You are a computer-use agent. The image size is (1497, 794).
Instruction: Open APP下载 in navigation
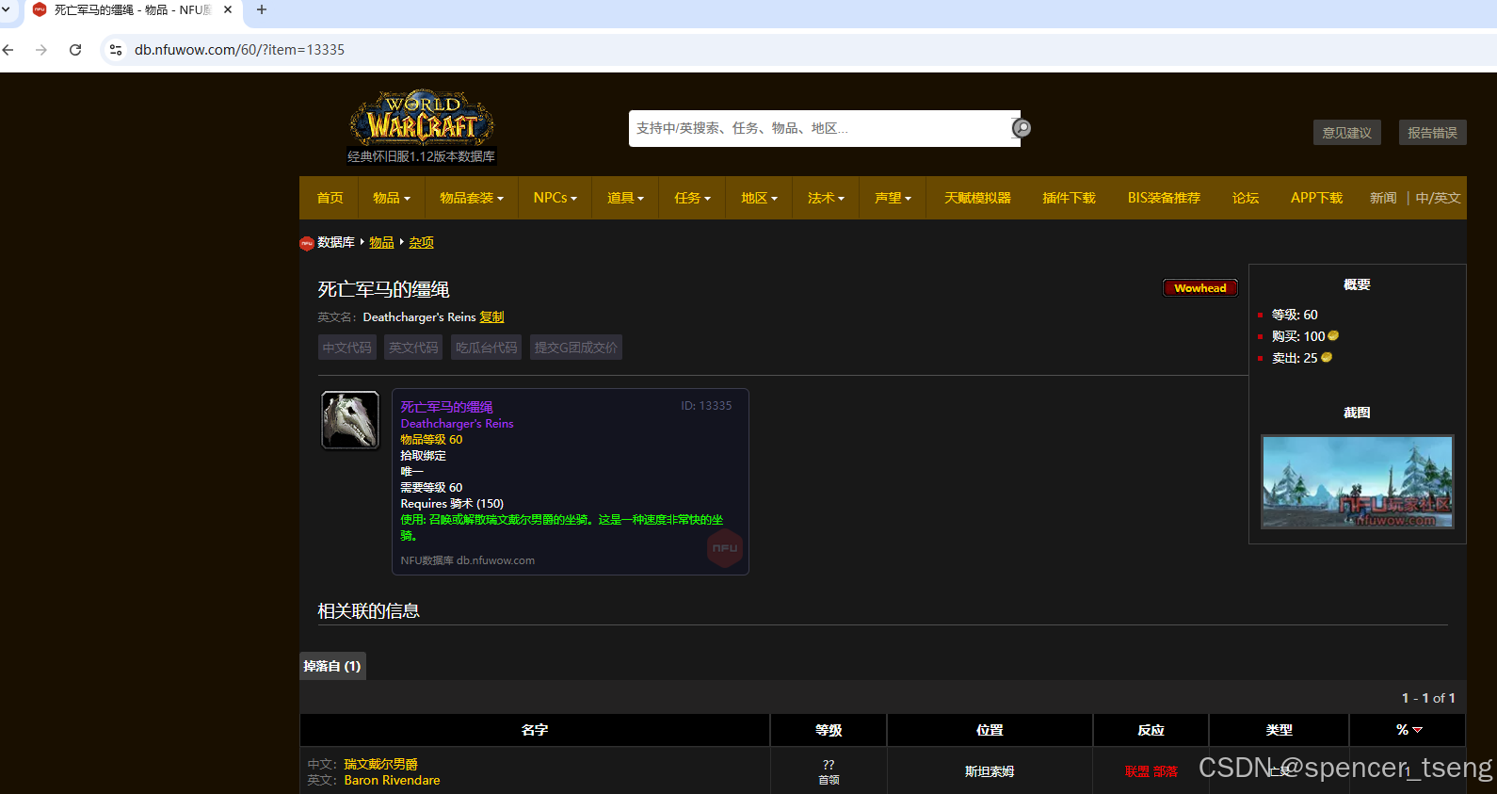[1317, 198]
